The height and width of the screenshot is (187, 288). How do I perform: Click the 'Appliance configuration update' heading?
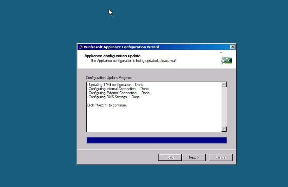point(112,56)
